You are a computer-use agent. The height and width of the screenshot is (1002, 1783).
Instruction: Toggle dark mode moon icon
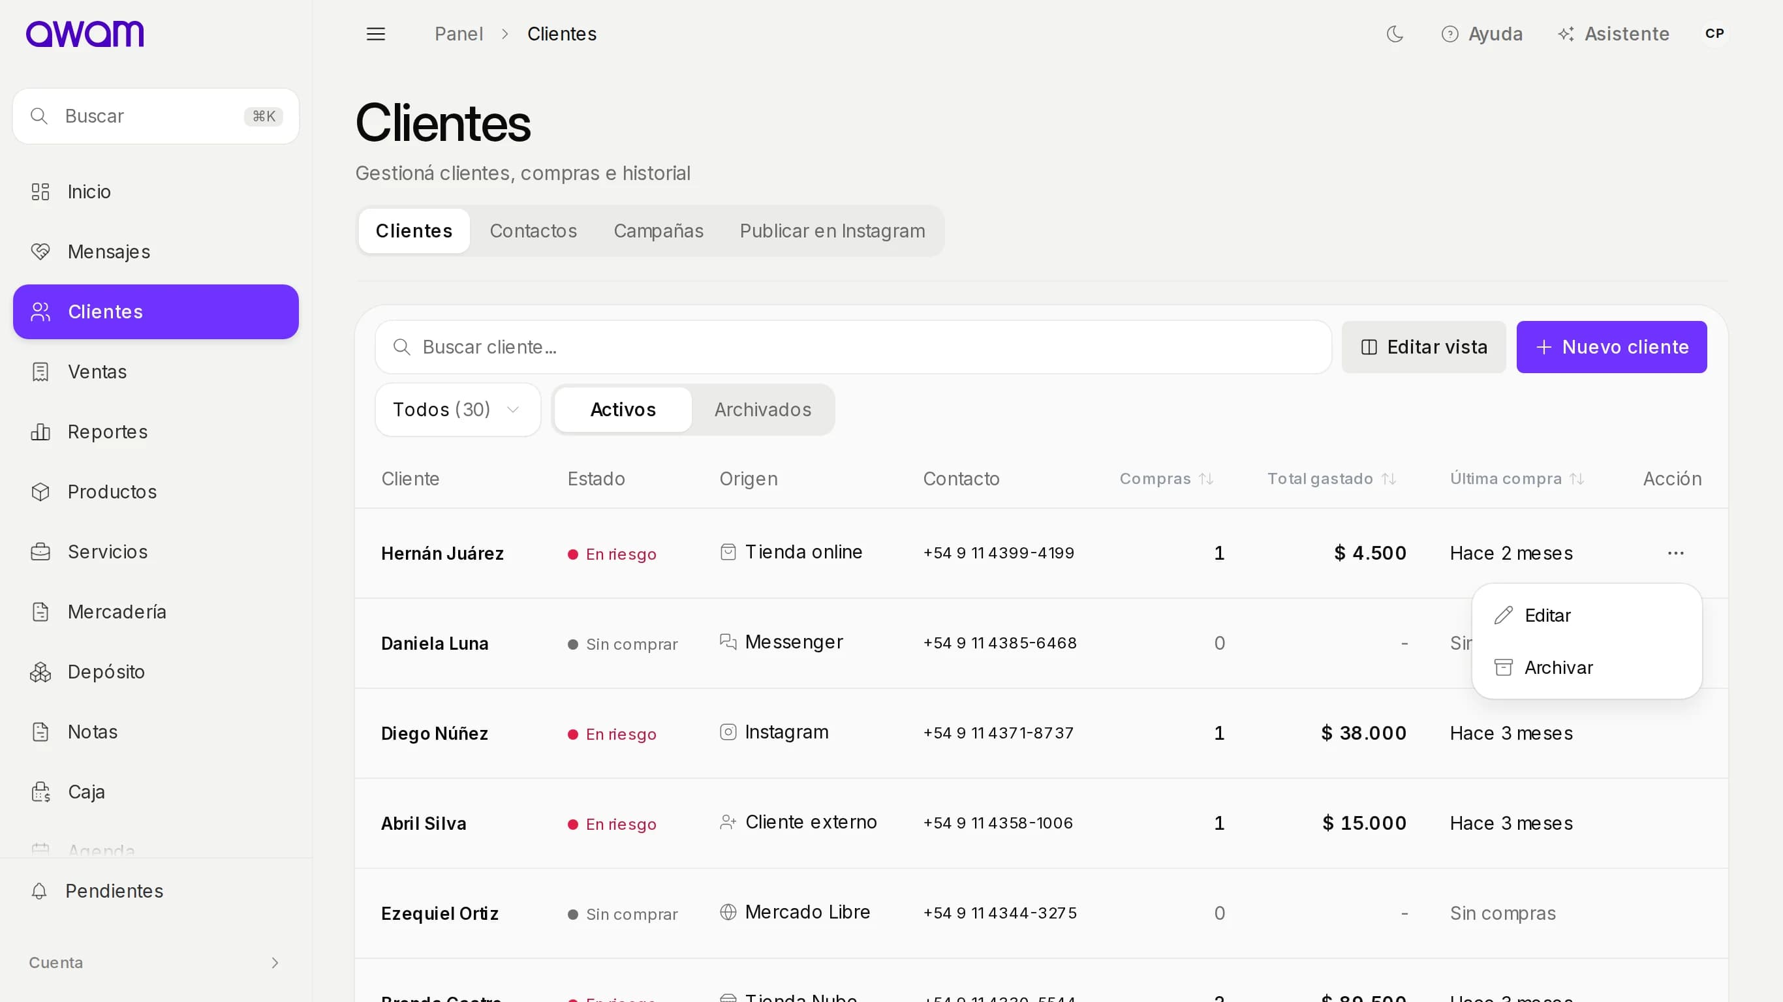[x=1395, y=34]
